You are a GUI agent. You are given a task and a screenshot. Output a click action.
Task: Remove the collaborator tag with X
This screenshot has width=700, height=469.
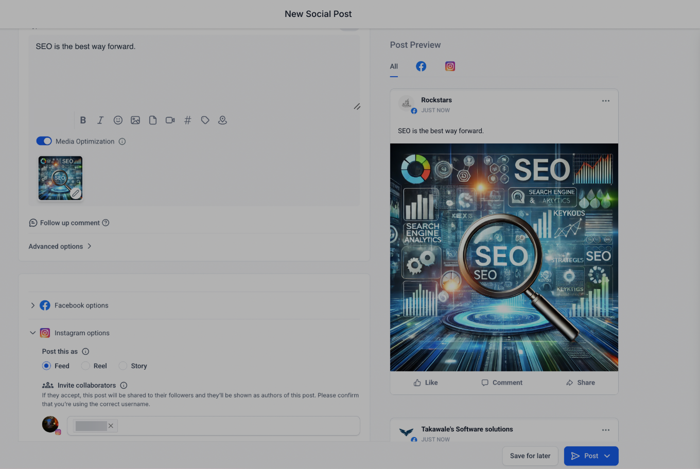(111, 426)
